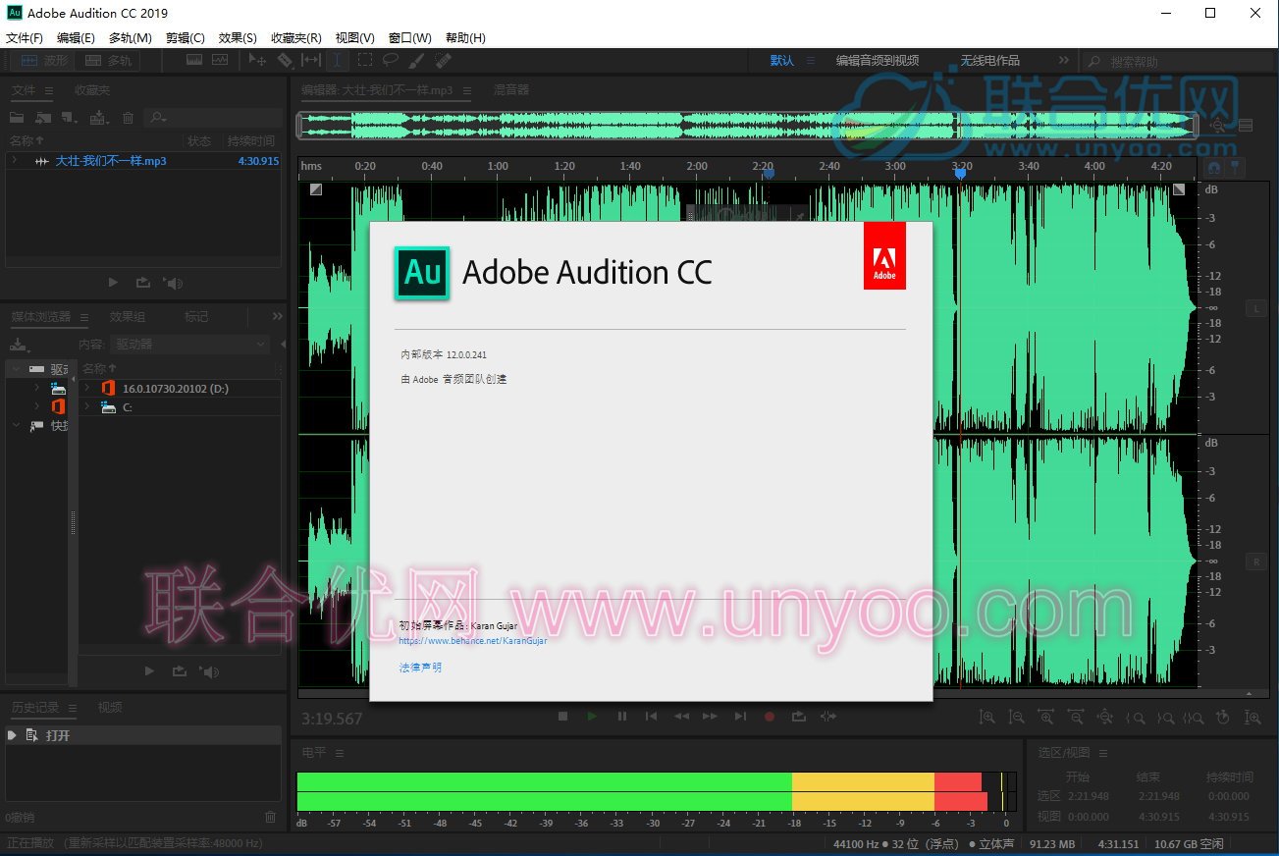Select the Lasso Selection tool
This screenshot has width=1279, height=856.
tap(390, 61)
